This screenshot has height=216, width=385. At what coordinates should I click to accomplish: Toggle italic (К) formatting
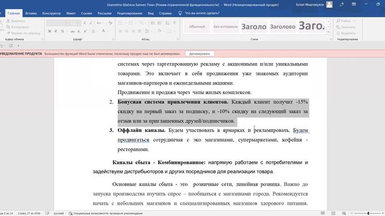coord(56,31)
